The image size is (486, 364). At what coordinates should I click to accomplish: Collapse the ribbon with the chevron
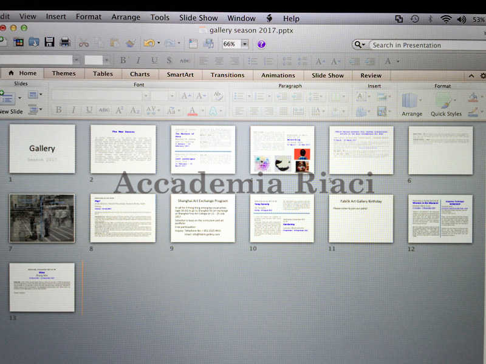471,76
